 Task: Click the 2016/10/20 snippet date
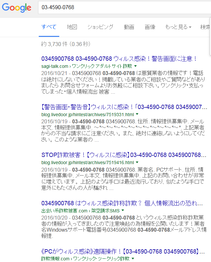click(54, 218)
